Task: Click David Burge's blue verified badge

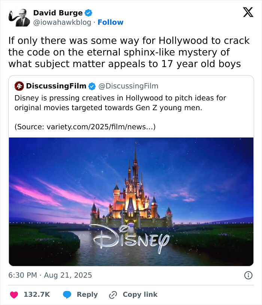Action: click(88, 12)
